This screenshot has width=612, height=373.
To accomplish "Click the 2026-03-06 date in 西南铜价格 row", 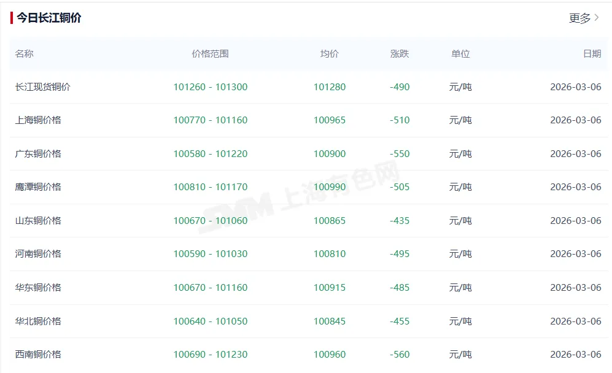I will (x=576, y=354).
